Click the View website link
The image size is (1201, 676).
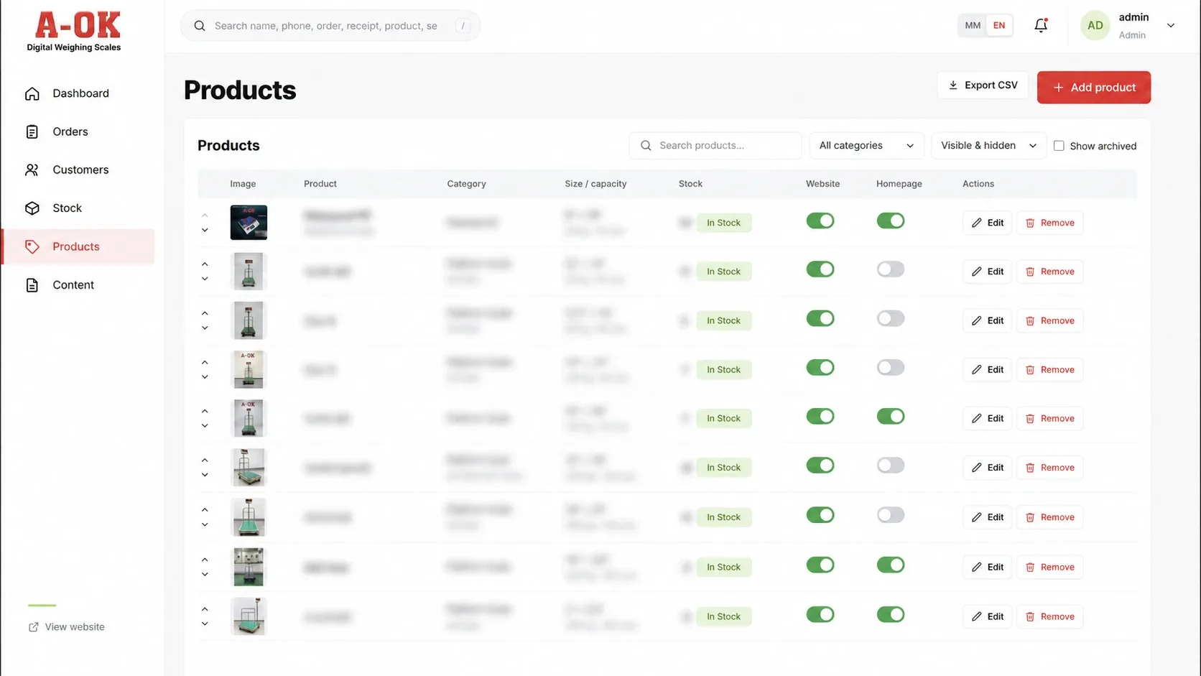66,627
